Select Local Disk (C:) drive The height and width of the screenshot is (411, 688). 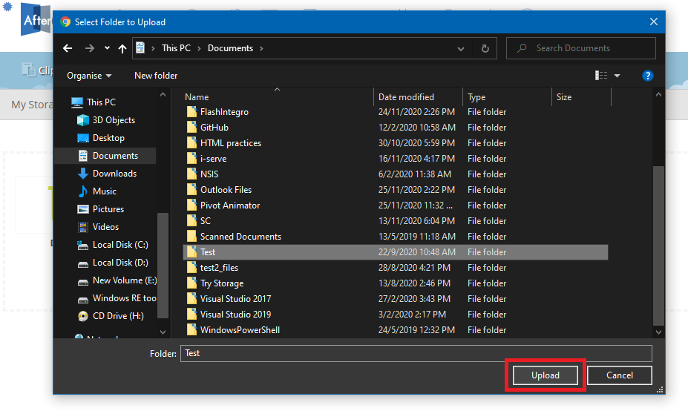pyautogui.click(x=119, y=245)
